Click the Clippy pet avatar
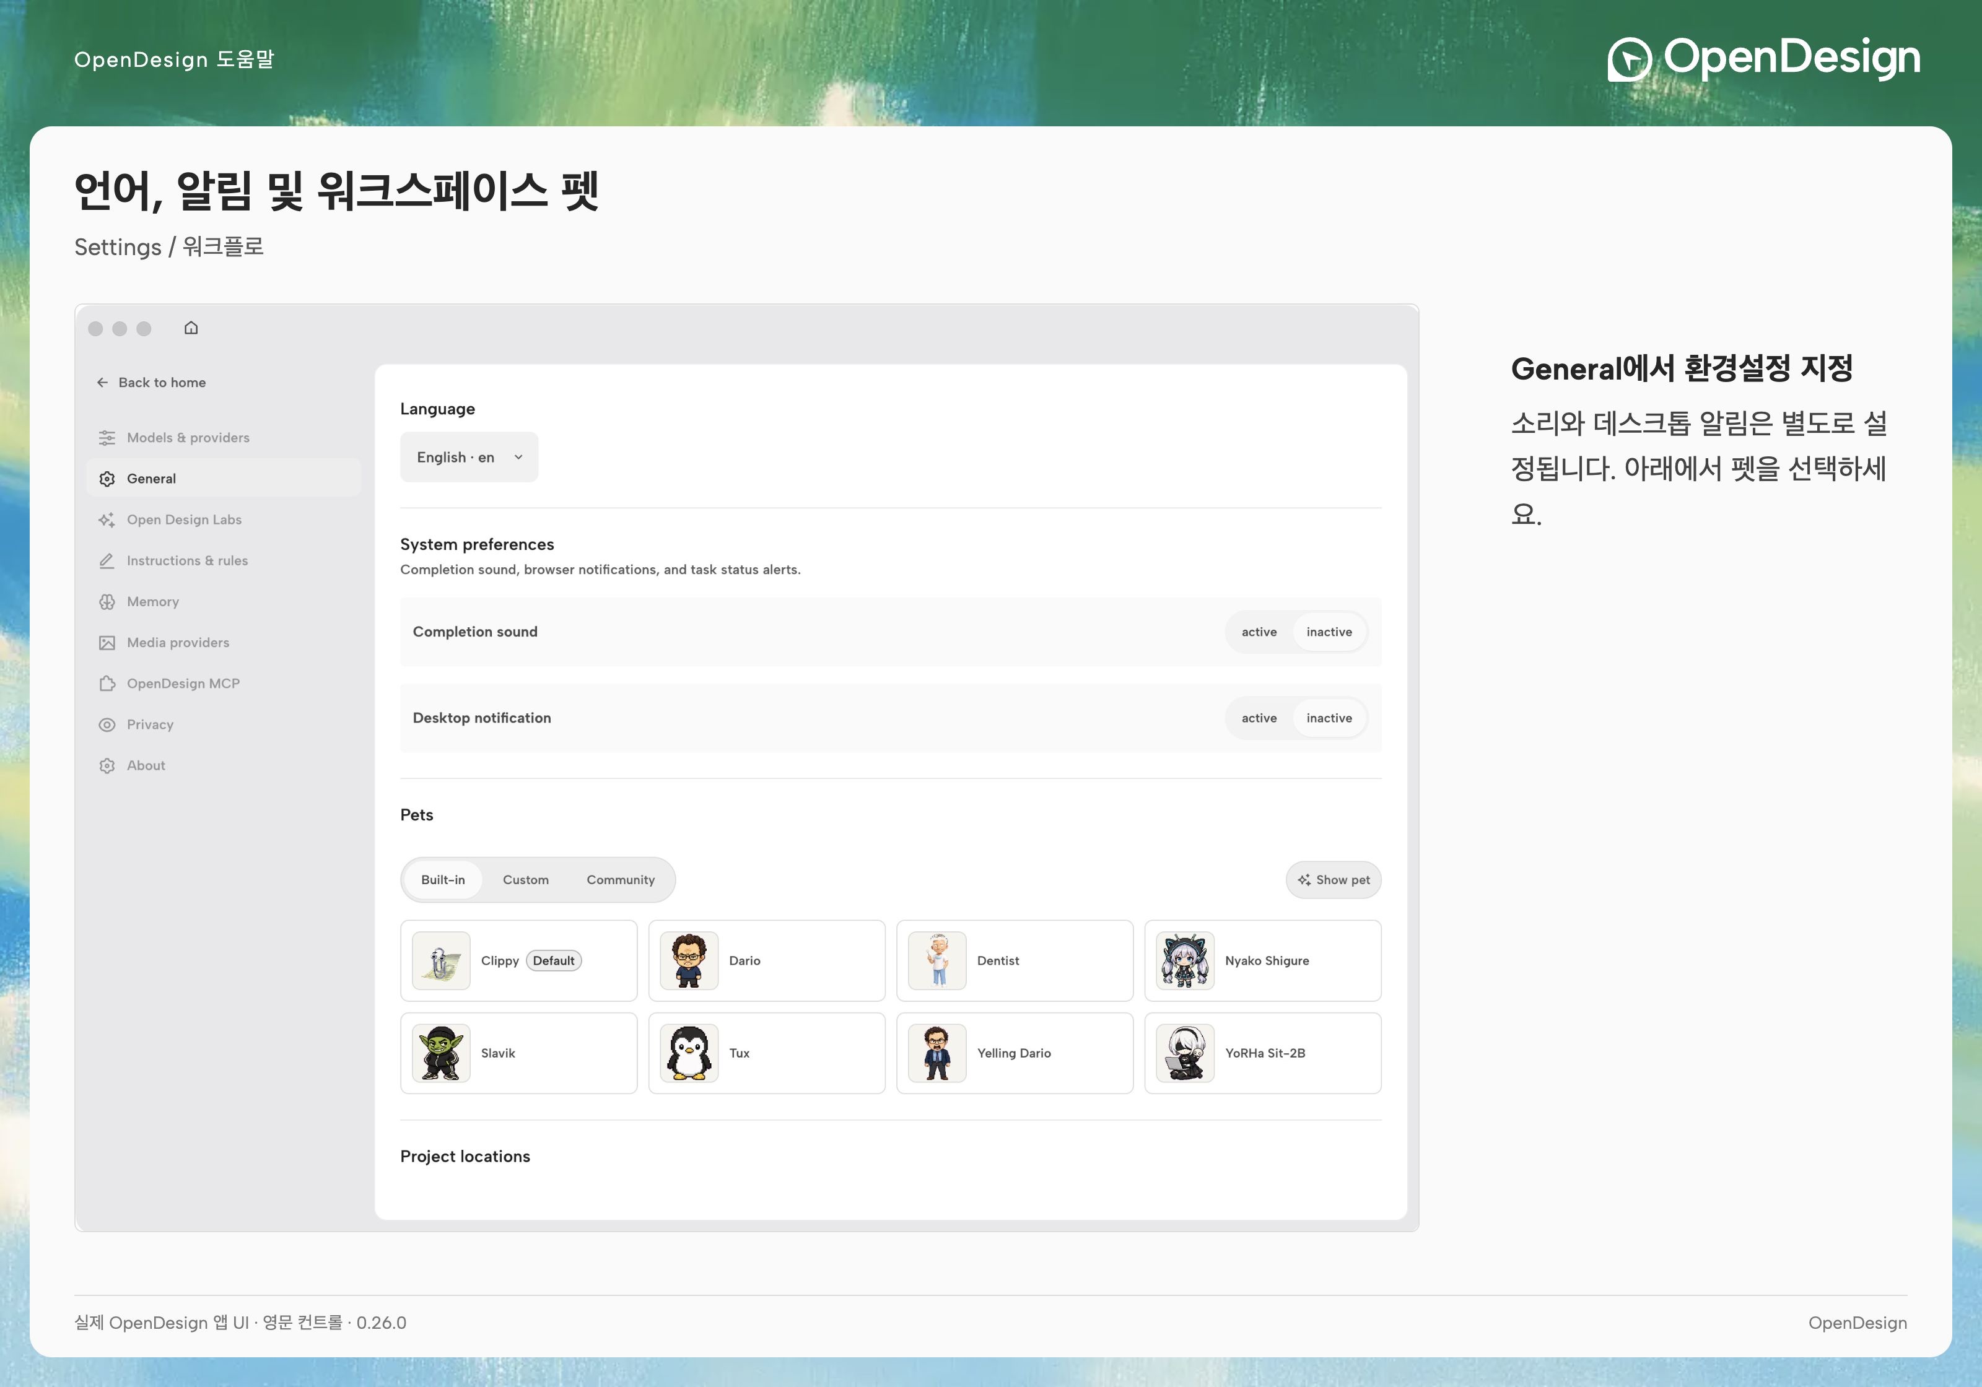 (x=441, y=960)
